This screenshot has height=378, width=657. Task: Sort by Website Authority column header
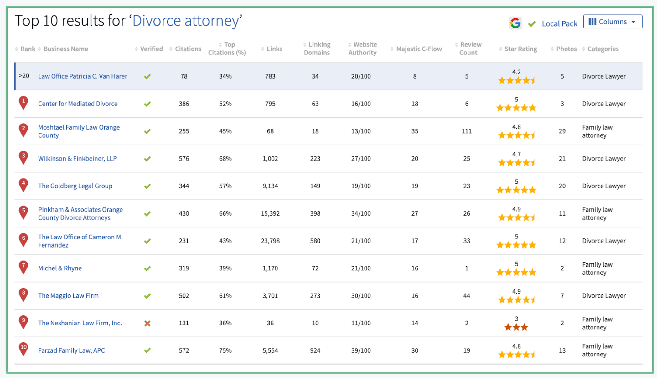click(363, 49)
